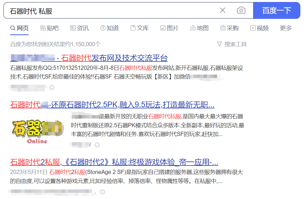Click the first result's 石器私服发布QQ snippet
The width and height of the screenshot is (306, 199).
click(126, 72)
